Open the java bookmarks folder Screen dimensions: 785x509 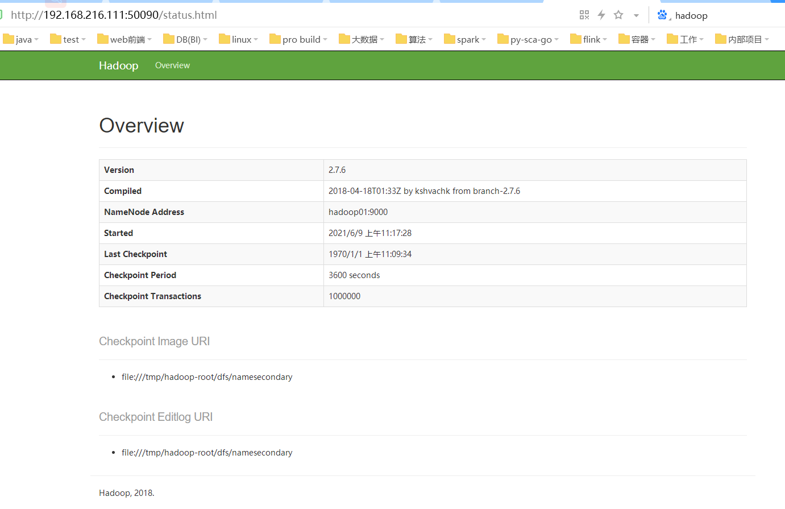coord(21,39)
